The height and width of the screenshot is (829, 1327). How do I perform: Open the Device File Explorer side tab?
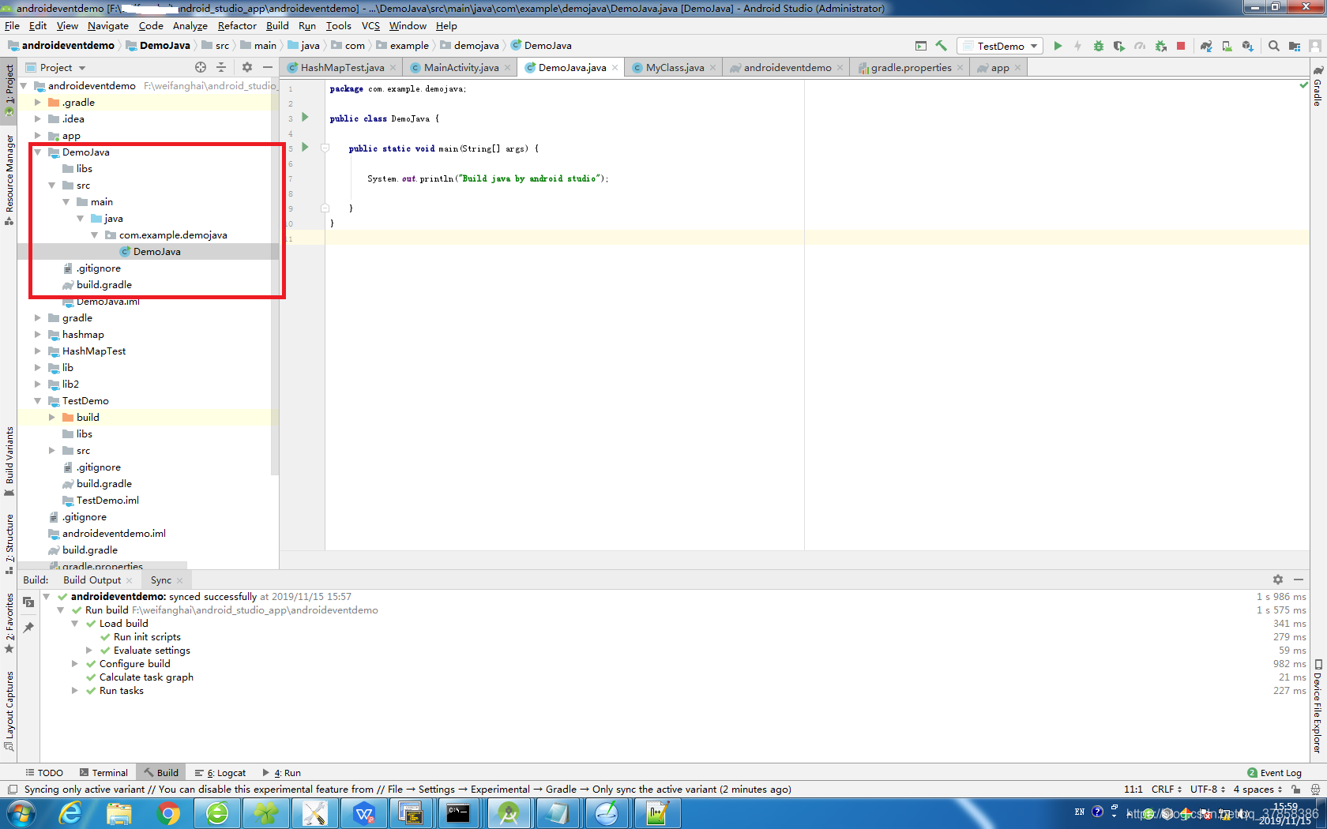pyautogui.click(x=1318, y=707)
